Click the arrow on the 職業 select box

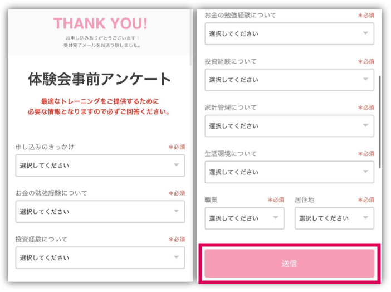click(x=276, y=218)
